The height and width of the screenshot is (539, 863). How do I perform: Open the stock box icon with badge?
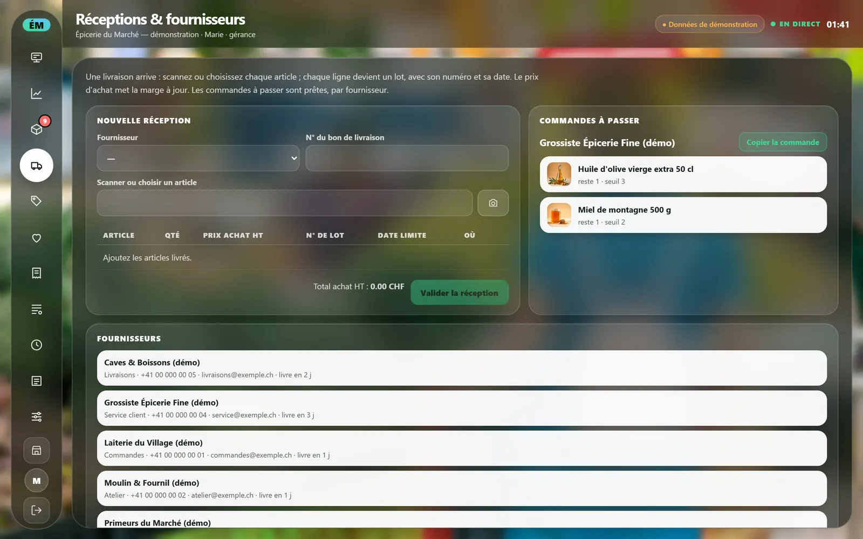pyautogui.click(x=36, y=129)
